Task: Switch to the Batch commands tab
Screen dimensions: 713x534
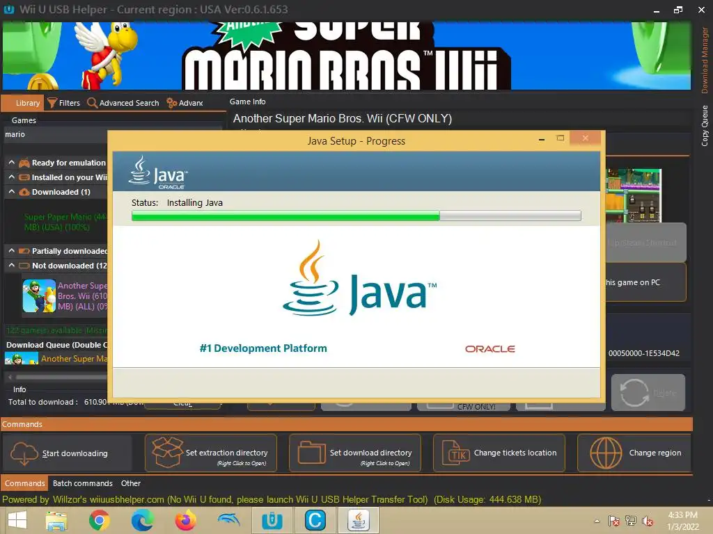Action: pos(83,483)
